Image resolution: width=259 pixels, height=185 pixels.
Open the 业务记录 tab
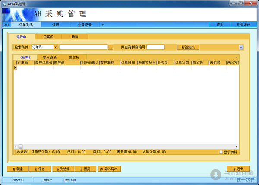[85, 25]
